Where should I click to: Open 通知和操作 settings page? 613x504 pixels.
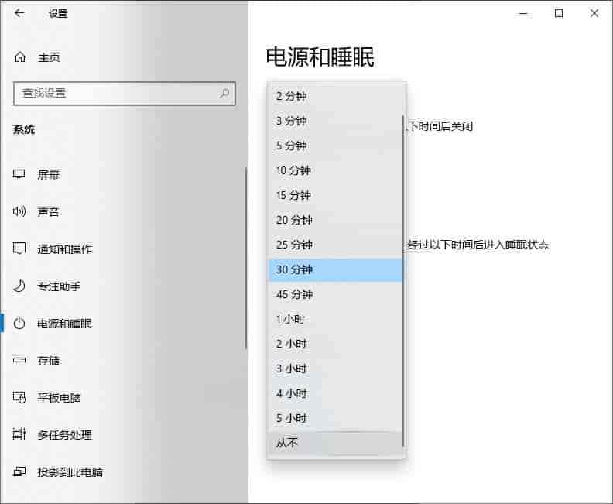tap(65, 249)
